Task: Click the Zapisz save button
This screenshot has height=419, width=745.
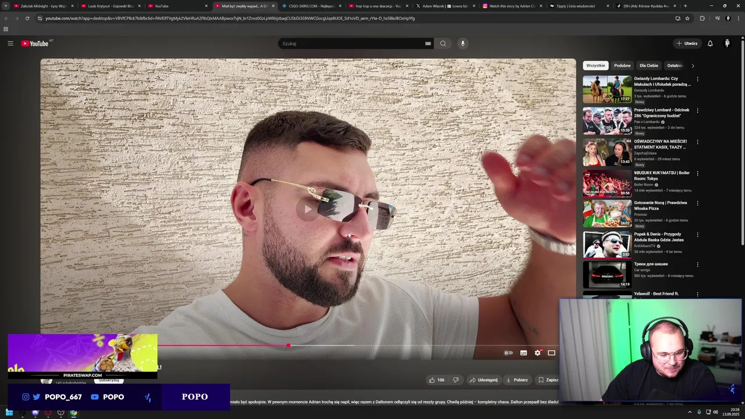Action: (548, 380)
